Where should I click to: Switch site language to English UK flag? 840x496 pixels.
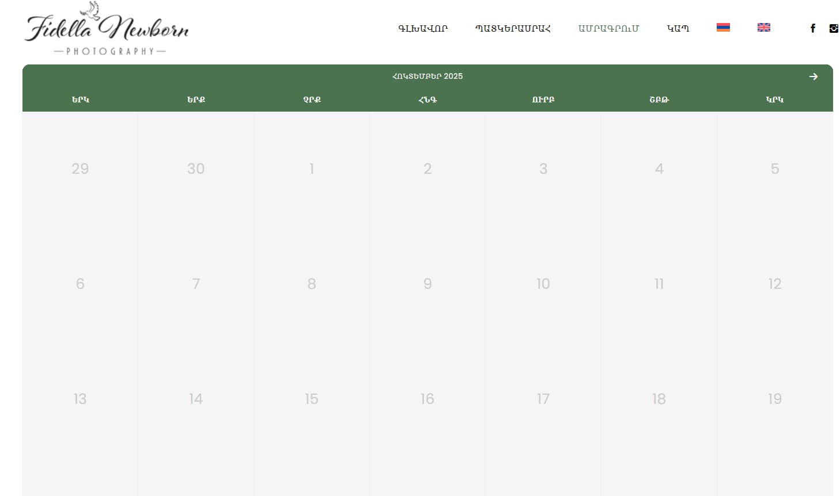click(x=763, y=28)
